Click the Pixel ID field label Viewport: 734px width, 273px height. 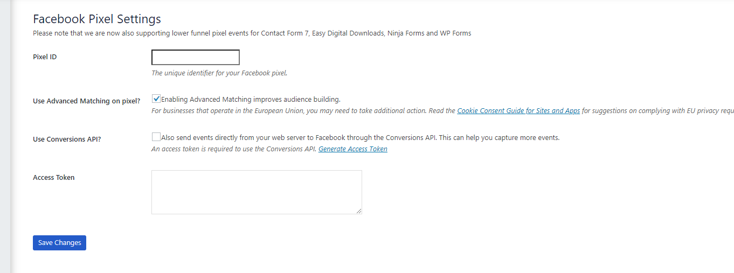point(45,57)
